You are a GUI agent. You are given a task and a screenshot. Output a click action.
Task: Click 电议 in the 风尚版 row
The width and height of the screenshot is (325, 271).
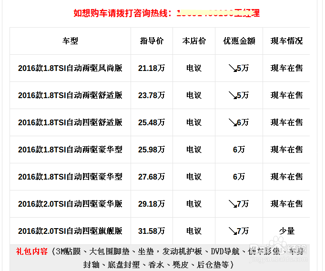pos(194,68)
